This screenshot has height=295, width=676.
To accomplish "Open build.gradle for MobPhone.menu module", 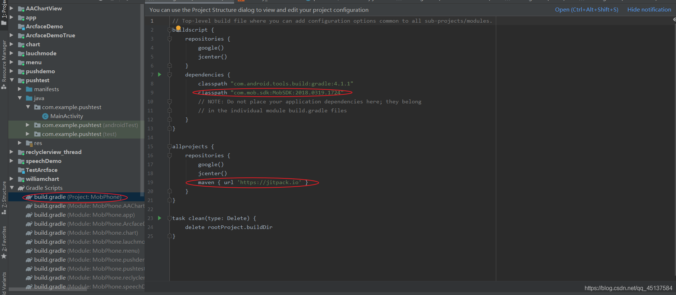I will pos(87,250).
